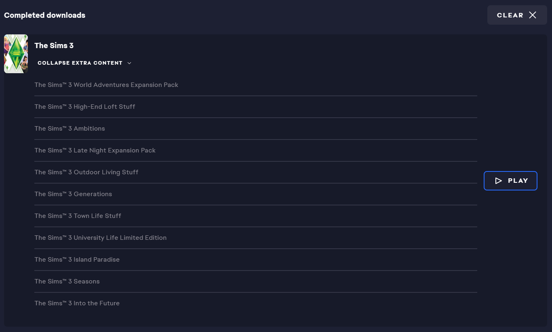The width and height of the screenshot is (552, 332).
Task: Select University Life Limited Edition entry
Action: [x=256, y=238]
